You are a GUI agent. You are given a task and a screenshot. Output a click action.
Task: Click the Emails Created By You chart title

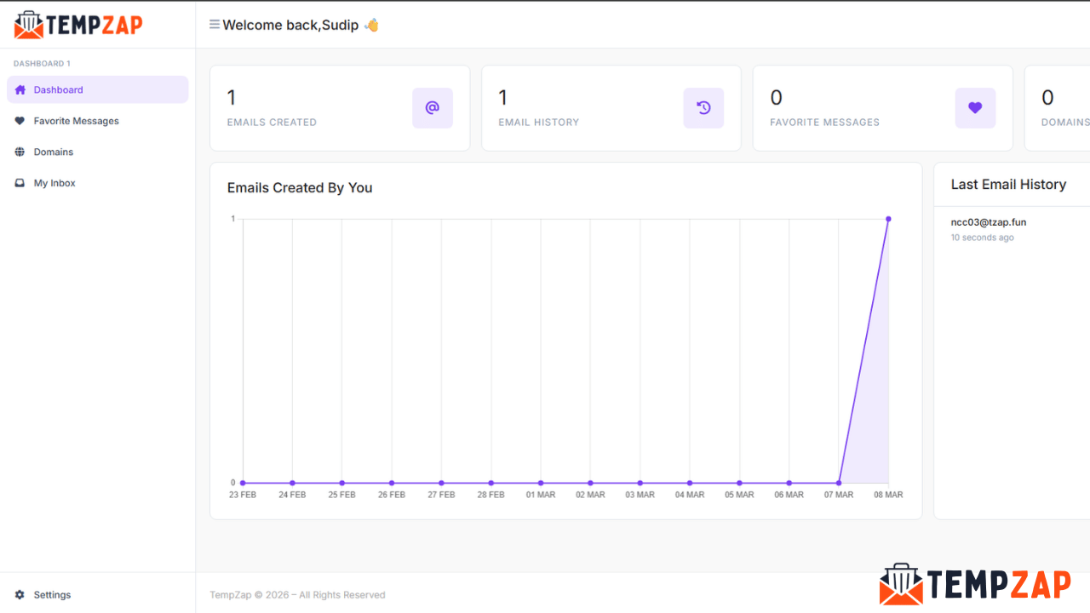coord(299,187)
